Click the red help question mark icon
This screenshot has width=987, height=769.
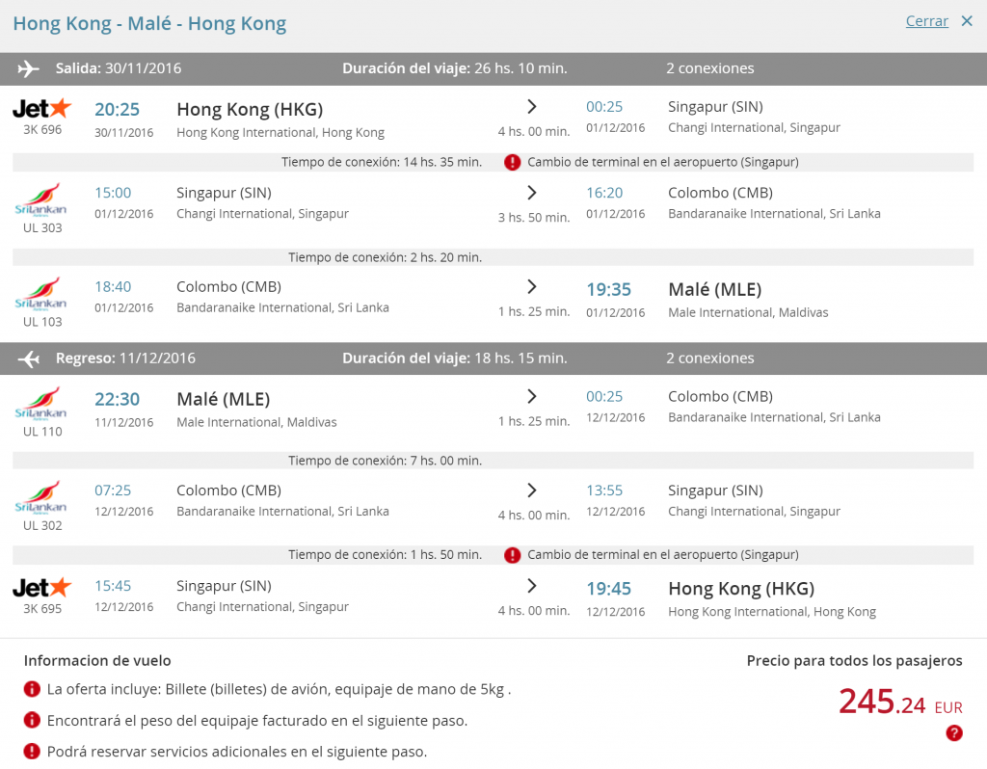pos(953,732)
